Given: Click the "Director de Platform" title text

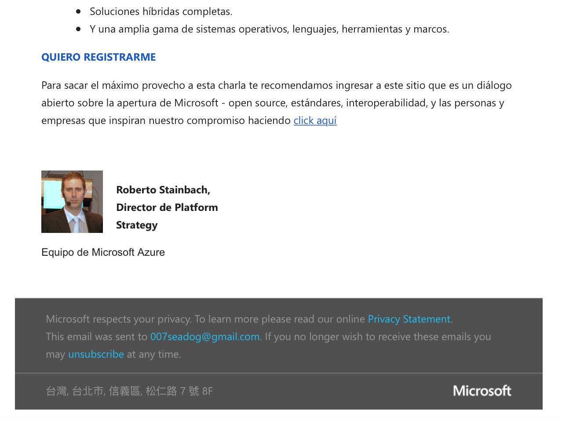Looking at the screenshot, I should (167, 207).
